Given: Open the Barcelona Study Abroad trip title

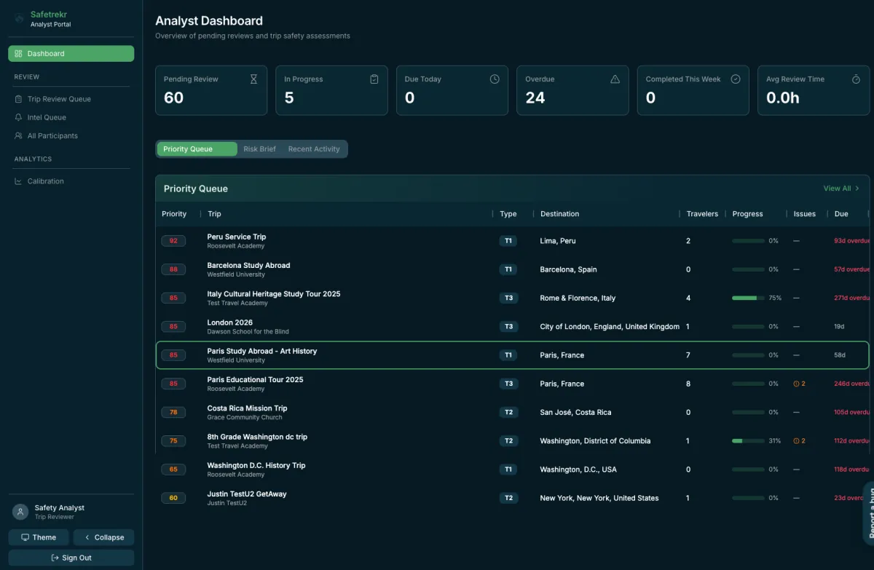Looking at the screenshot, I should [248, 265].
